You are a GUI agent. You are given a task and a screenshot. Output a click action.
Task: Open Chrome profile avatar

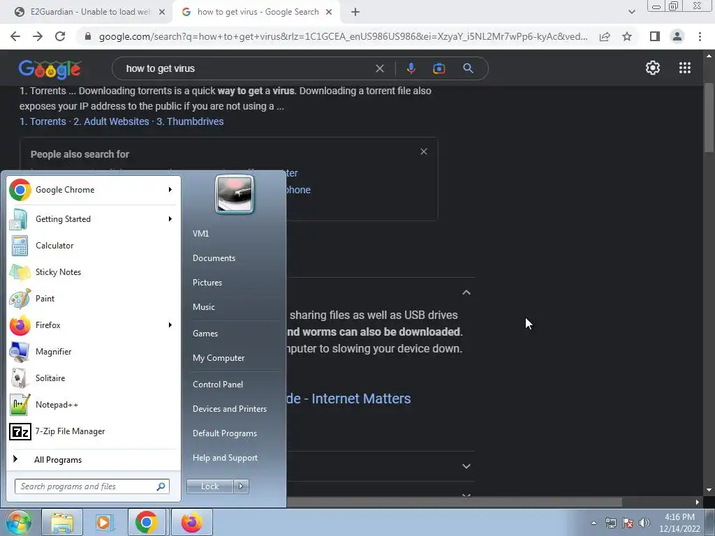click(x=677, y=36)
